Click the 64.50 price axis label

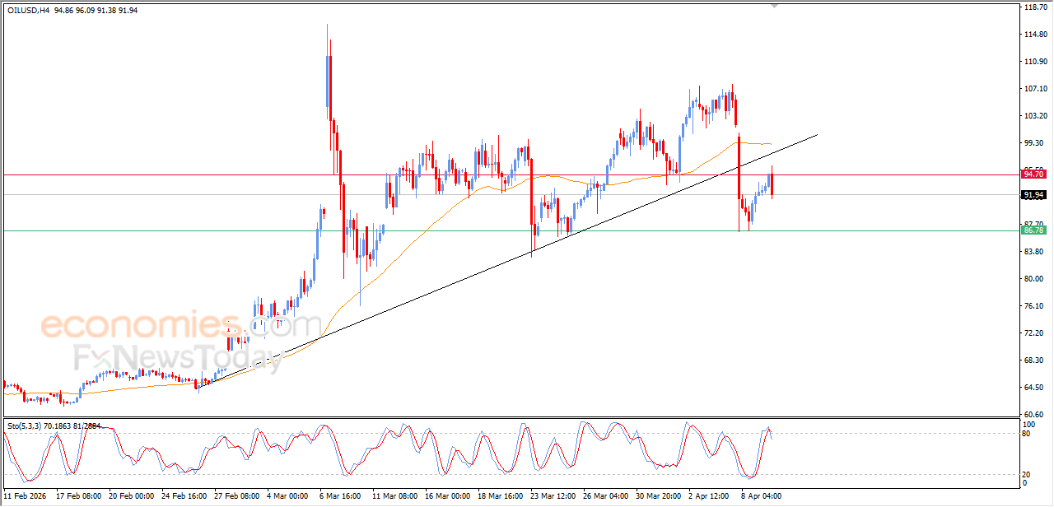[x=1033, y=388]
